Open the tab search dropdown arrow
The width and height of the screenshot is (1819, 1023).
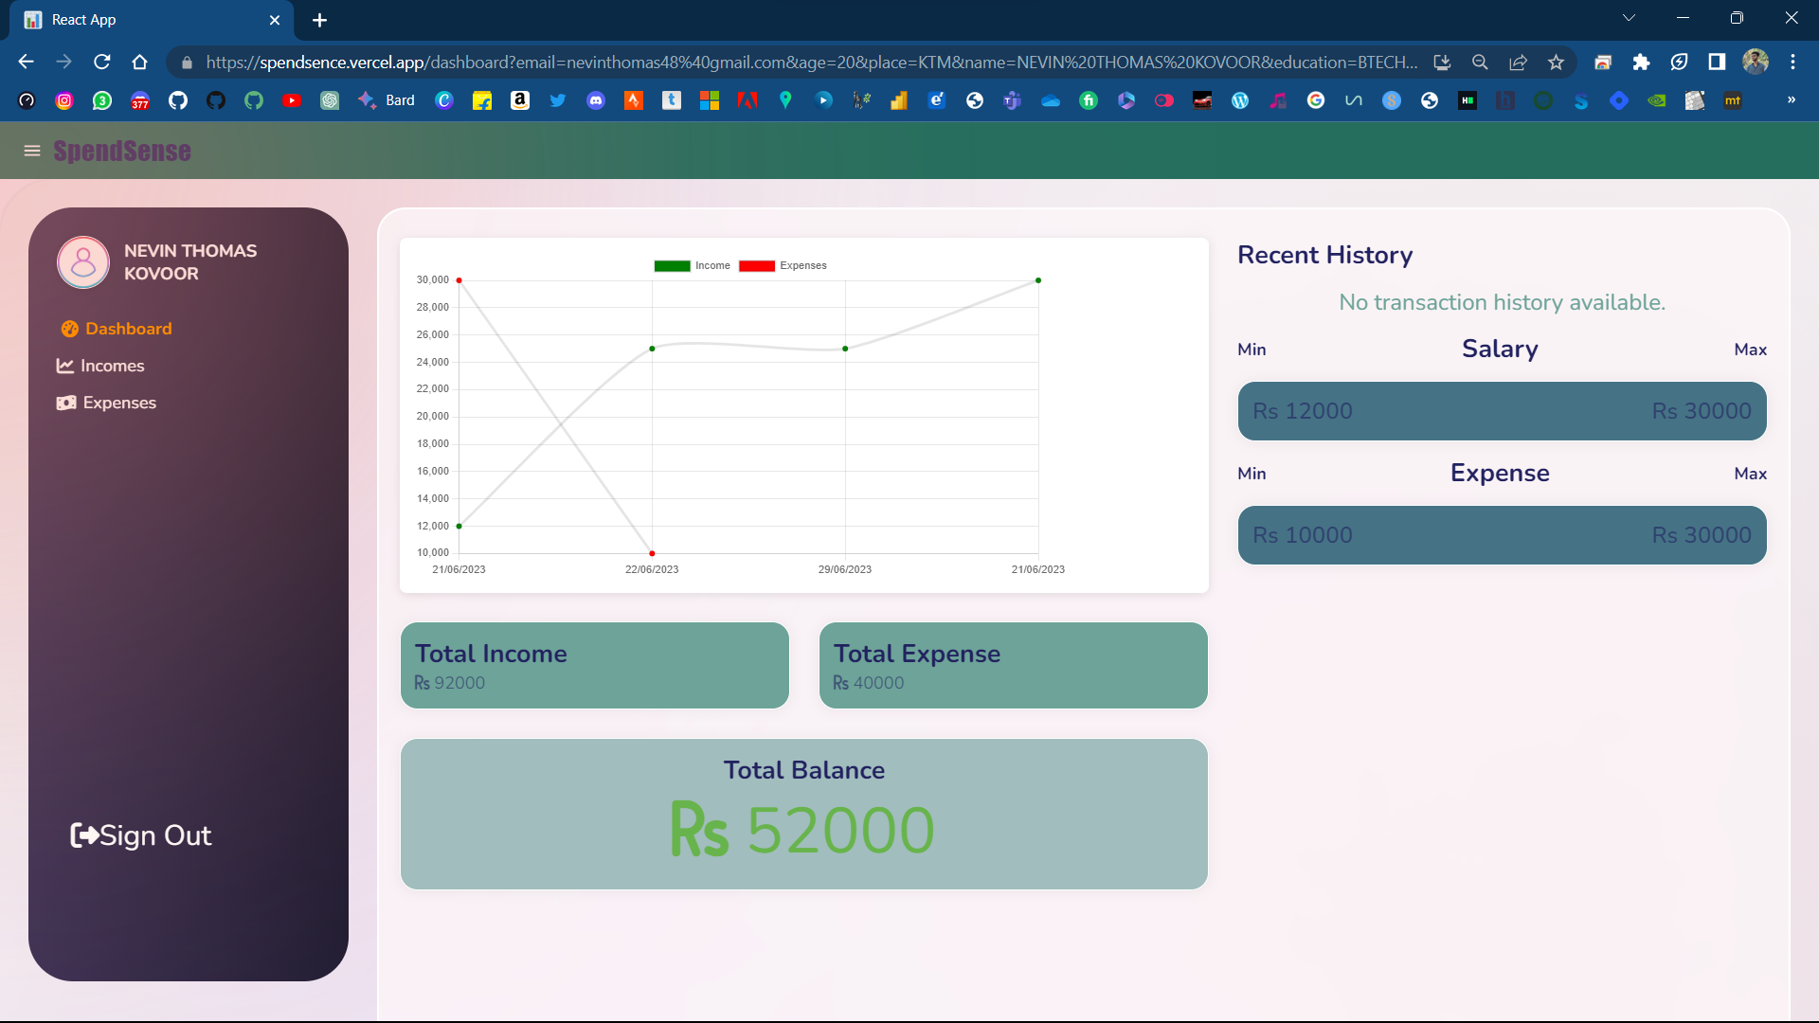coord(1629,18)
